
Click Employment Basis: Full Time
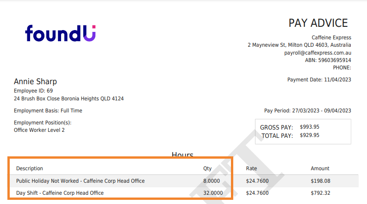pyautogui.click(x=48, y=111)
